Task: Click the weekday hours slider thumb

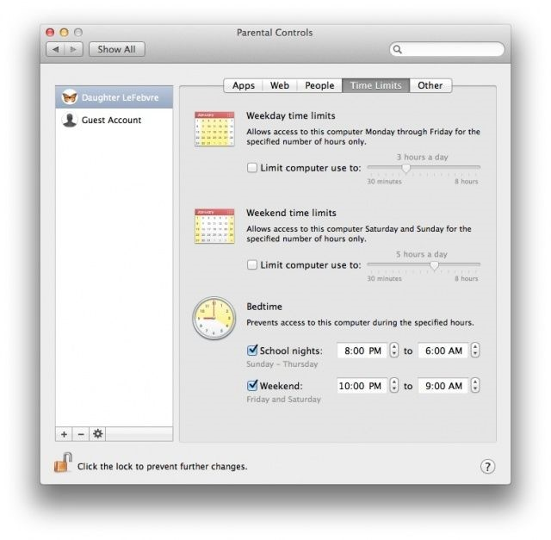Action: coord(406,169)
